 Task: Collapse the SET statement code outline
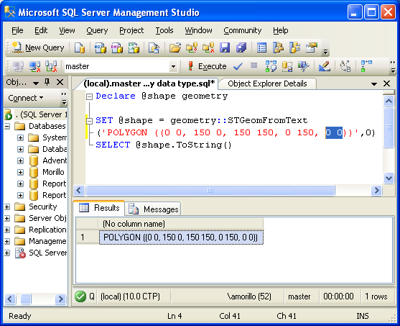[x=89, y=121]
